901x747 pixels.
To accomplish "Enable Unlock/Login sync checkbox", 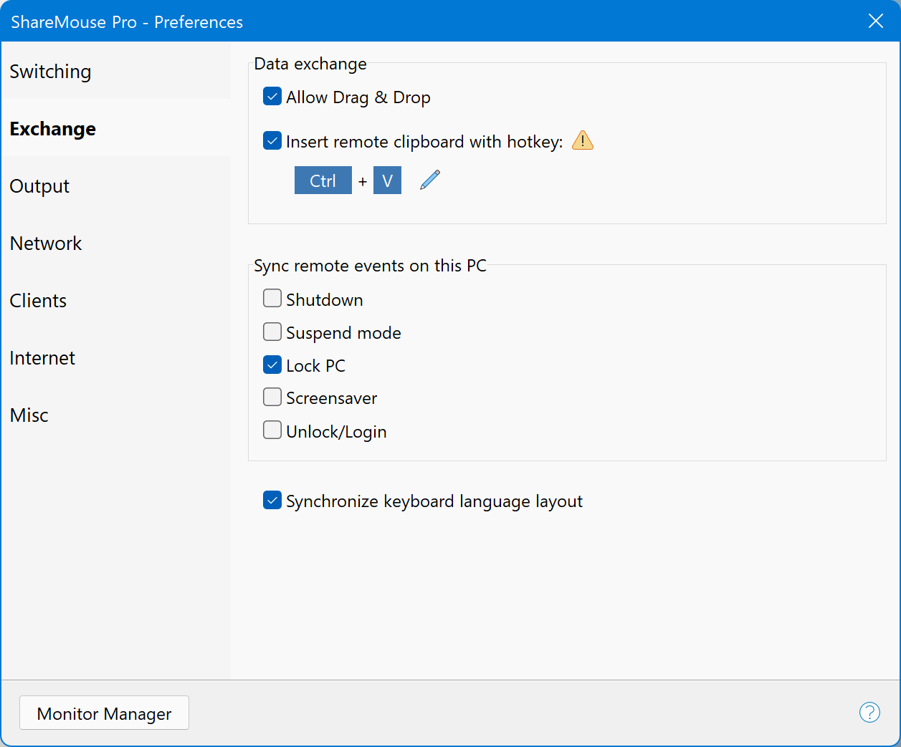I will pyautogui.click(x=272, y=430).
